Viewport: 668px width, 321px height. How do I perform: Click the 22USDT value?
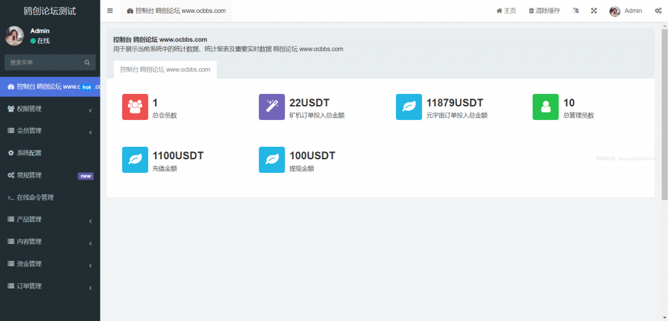(310, 102)
